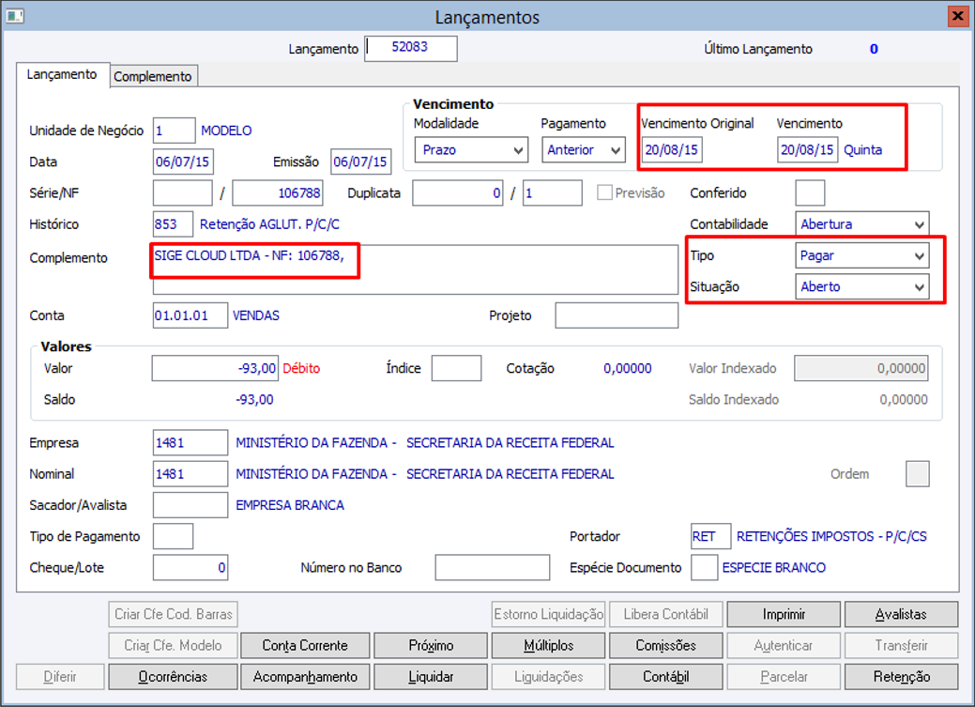The width and height of the screenshot is (975, 707).
Task: Click the Emissão date field
Action: point(360,161)
